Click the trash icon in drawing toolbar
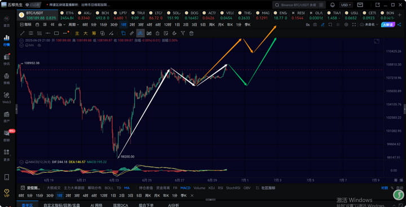 click(x=191, y=33)
